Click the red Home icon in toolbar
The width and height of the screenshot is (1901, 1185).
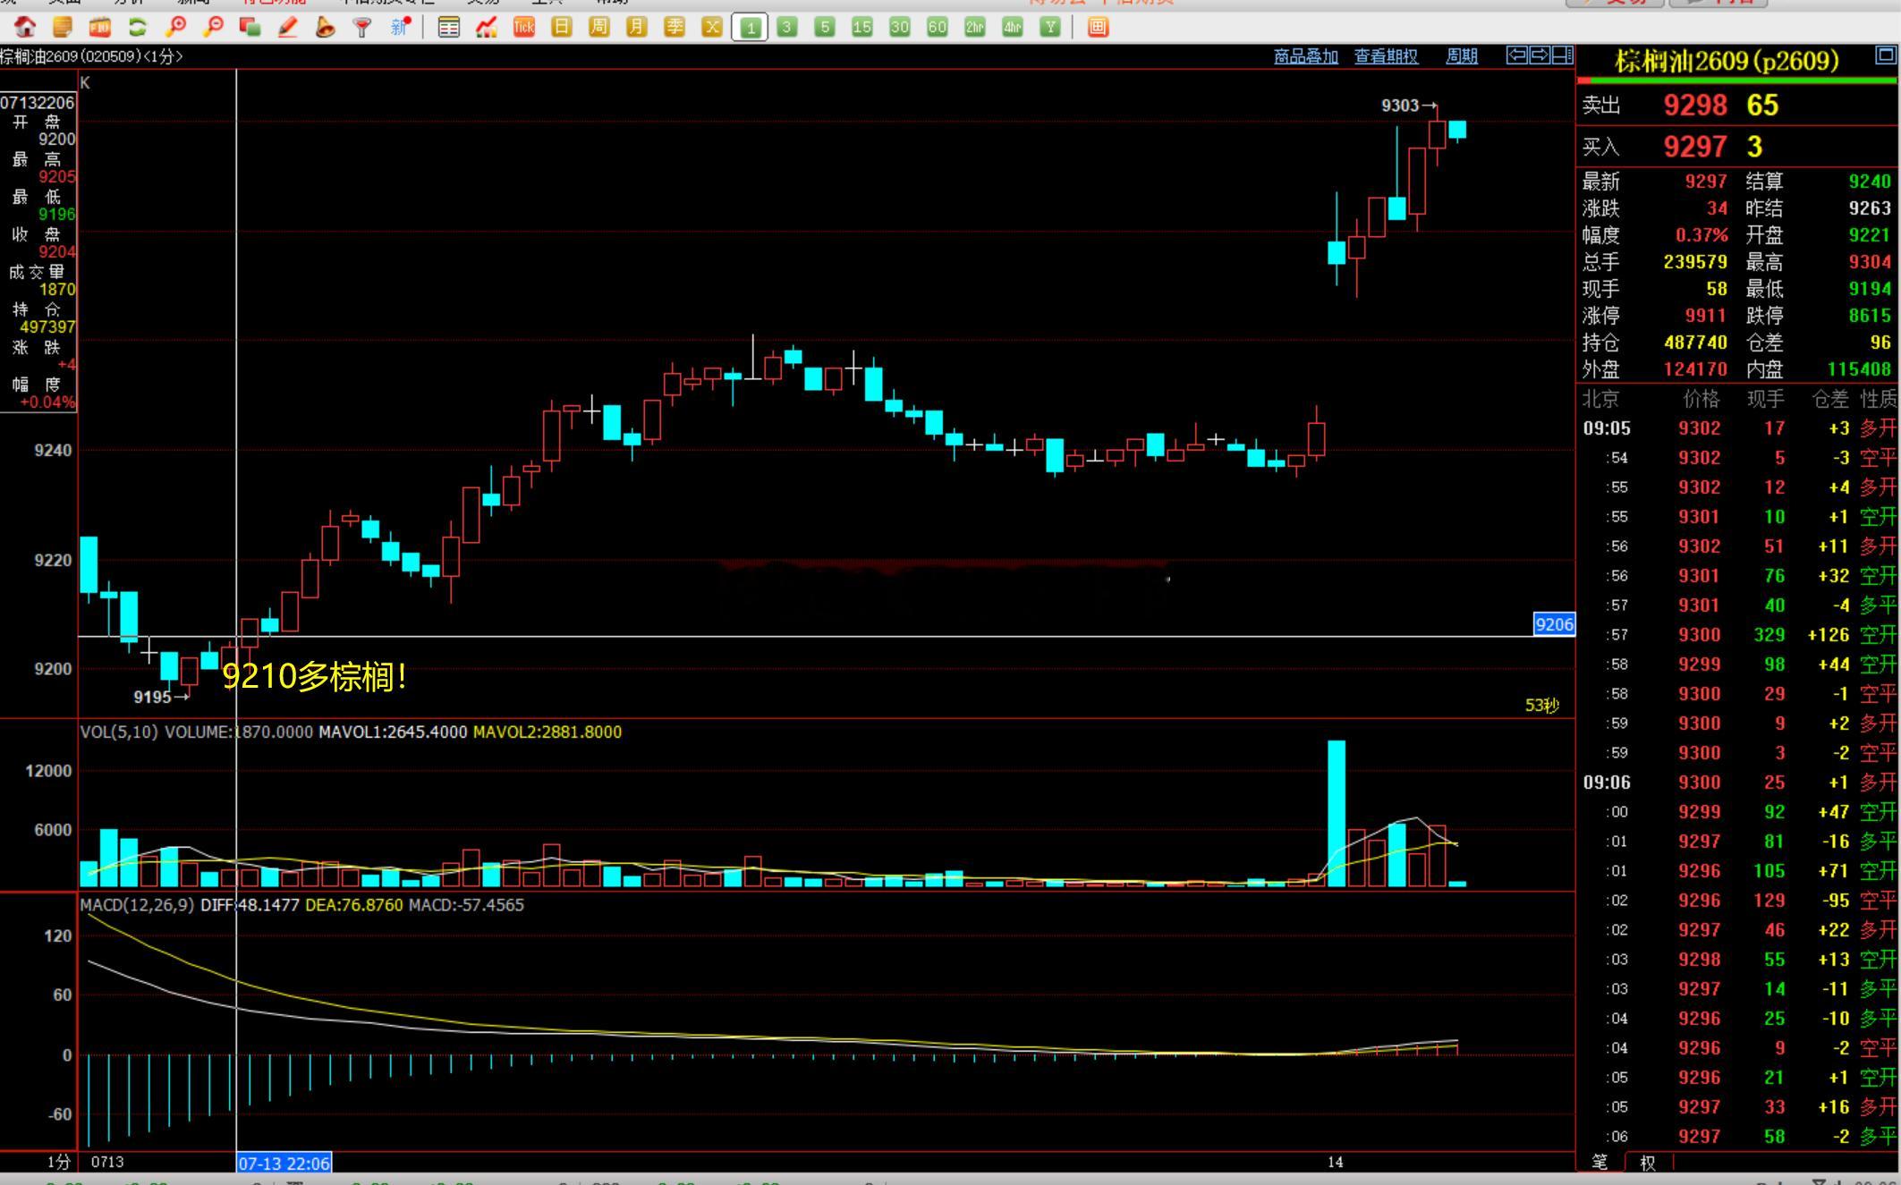point(25,27)
